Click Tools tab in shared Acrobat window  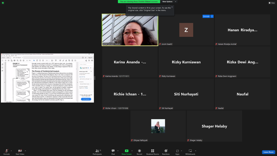[8, 58]
